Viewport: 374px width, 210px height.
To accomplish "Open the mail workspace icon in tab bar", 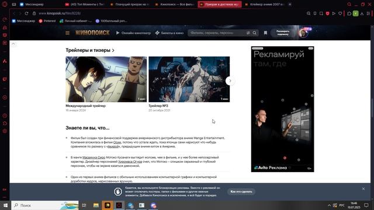I will [x=14, y=4].
